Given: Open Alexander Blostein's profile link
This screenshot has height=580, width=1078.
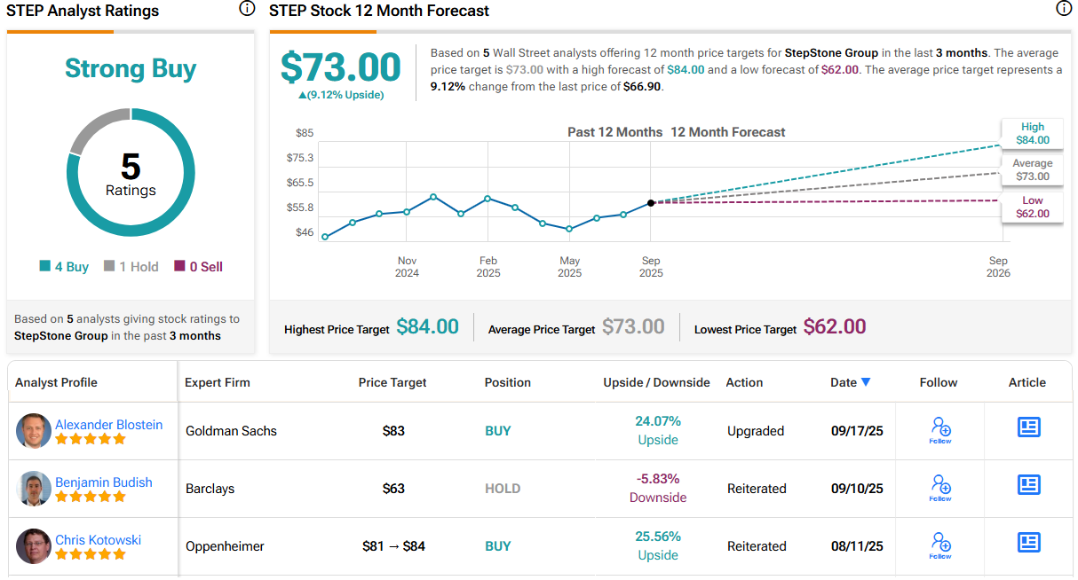Looking at the screenshot, I should click(x=109, y=425).
